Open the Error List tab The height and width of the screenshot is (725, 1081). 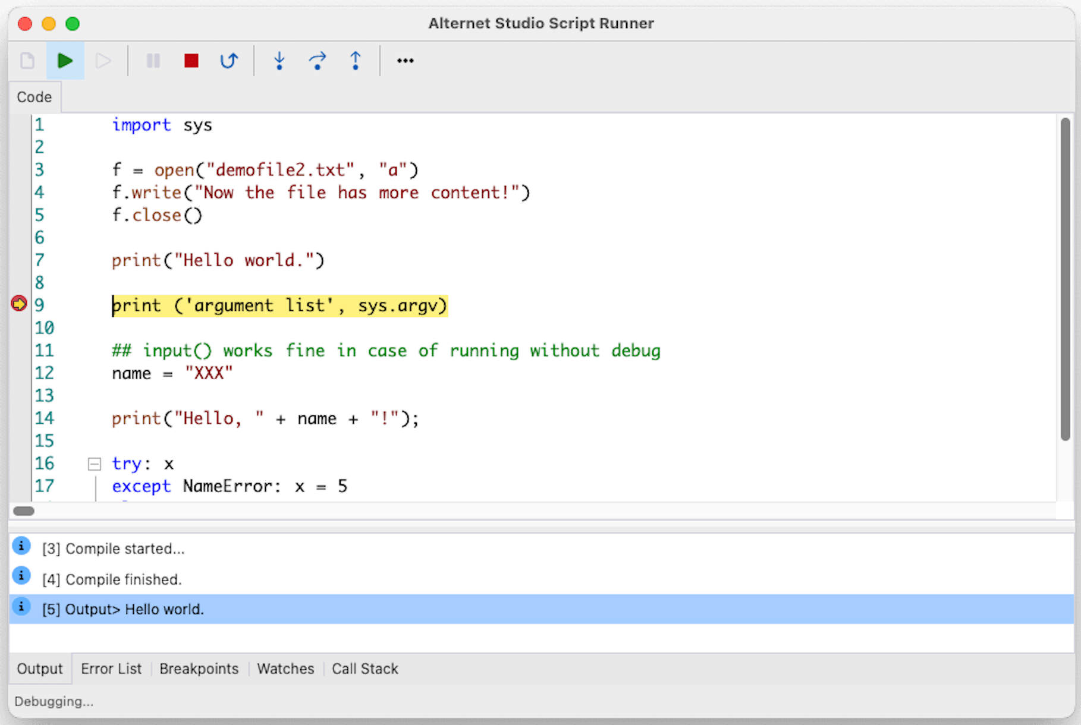click(111, 669)
